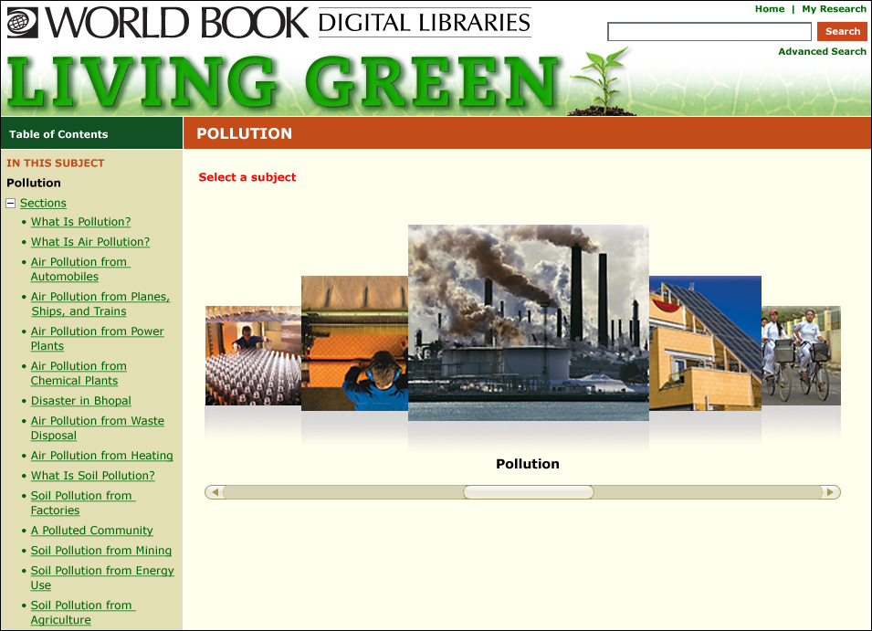
Task: Select the factory smokestacks Pollution thumbnail
Action: click(x=529, y=322)
